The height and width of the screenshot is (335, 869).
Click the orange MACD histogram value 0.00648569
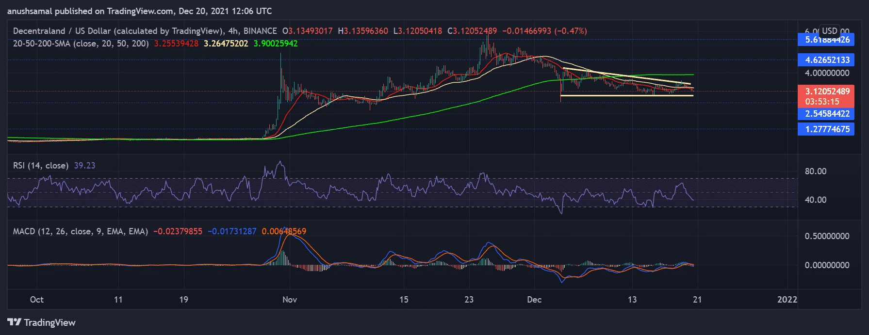(284, 231)
